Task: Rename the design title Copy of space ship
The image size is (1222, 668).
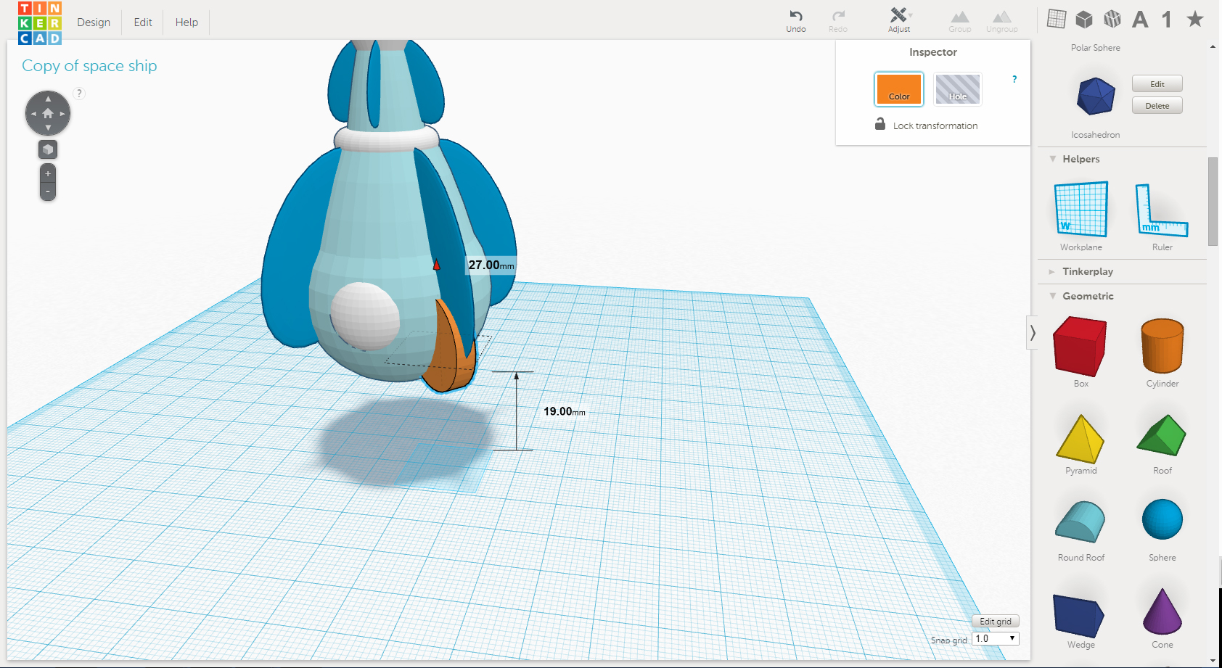Action: (x=89, y=66)
